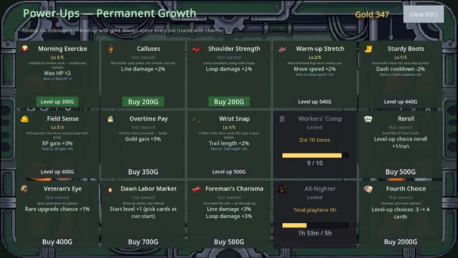
Task: Buy Dawn Labor Market for 700G
Action: click(143, 242)
